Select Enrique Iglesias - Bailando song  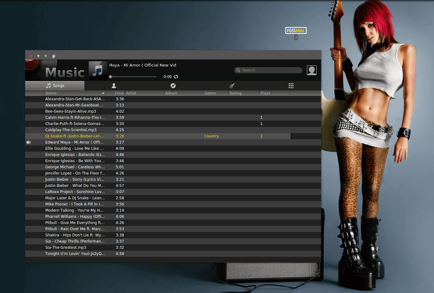(x=75, y=155)
